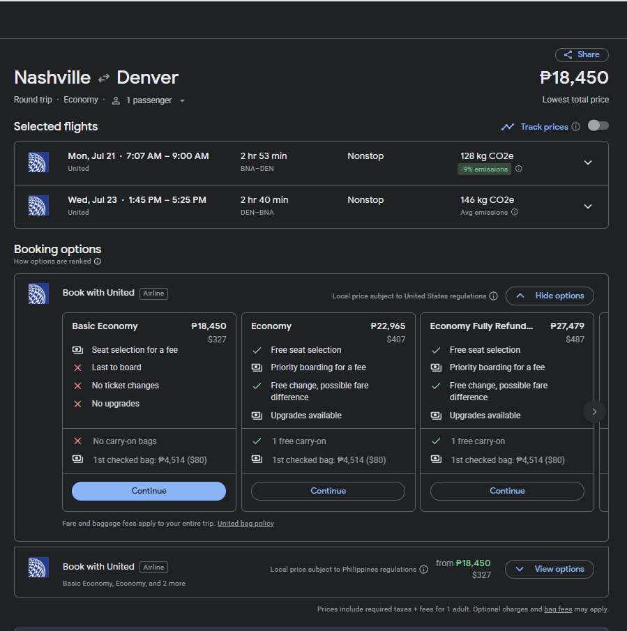Enable the Track prices toggle
This screenshot has height=631, width=627.
point(598,126)
